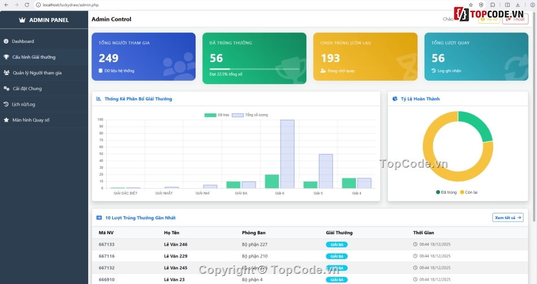Click the crown icon beside ADMIN PANEL

[x=22, y=20]
